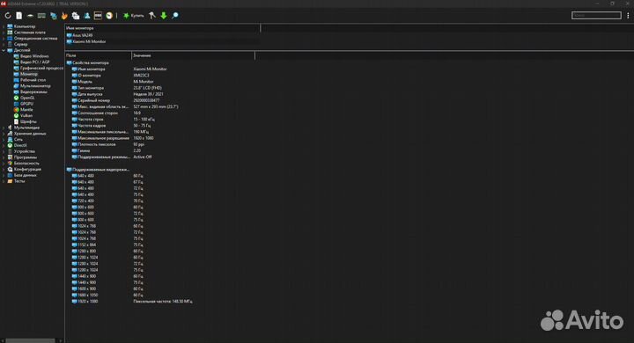Click the Конфигурация icon in tree
Image resolution: width=634 pixels, height=343 pixels.
pos(10,169)
